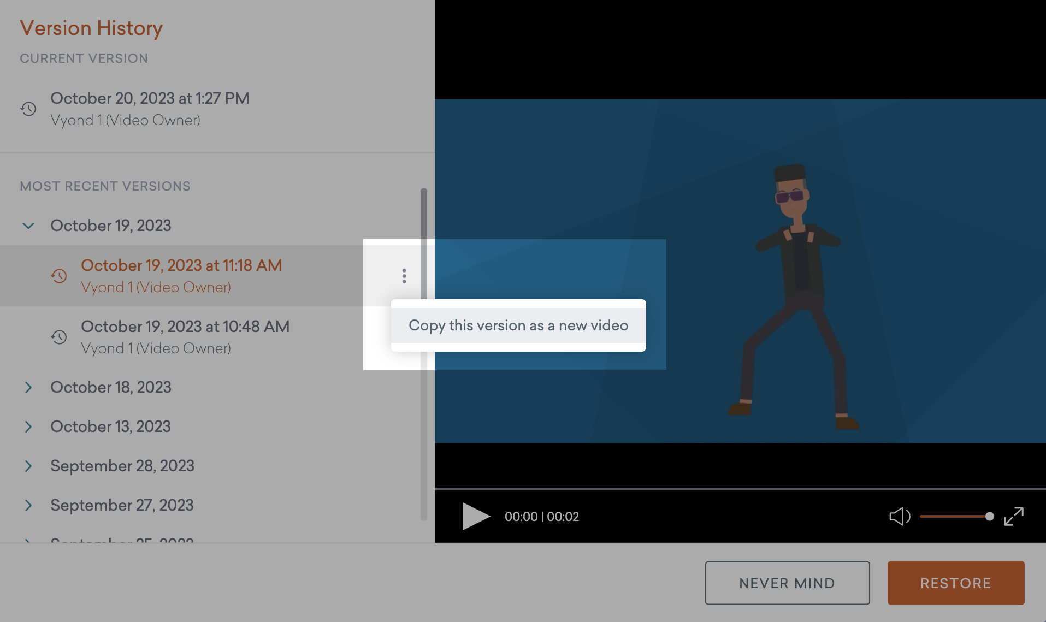
Task: Click the play triangle in the player controls
Action: point(475,516)
